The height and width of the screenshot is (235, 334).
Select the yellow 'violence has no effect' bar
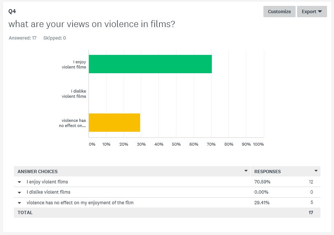(x=115, y=123)
